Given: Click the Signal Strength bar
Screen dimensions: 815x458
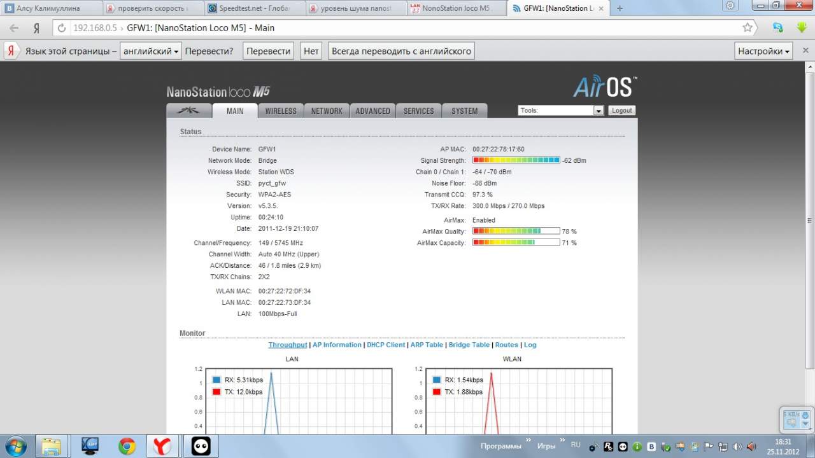Looking at the screenshot, I should 516,160.
